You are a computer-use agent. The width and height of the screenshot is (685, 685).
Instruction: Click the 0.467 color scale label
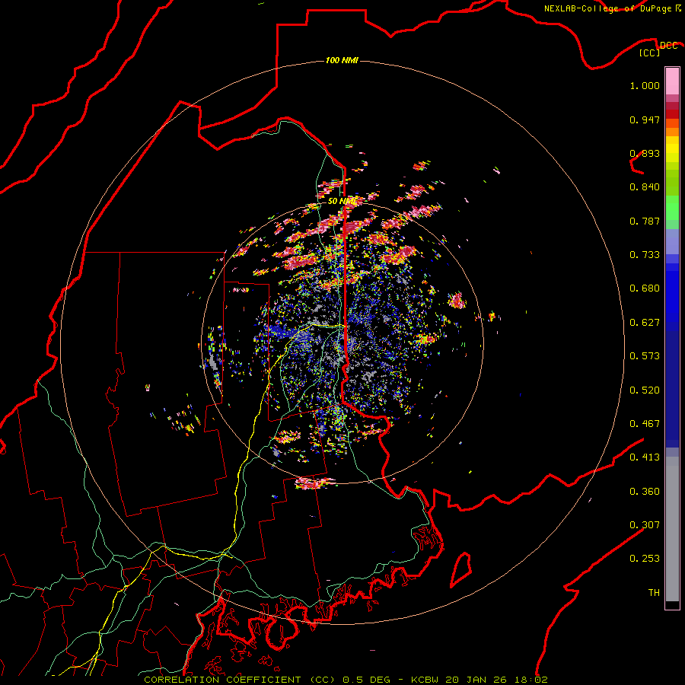645,424
